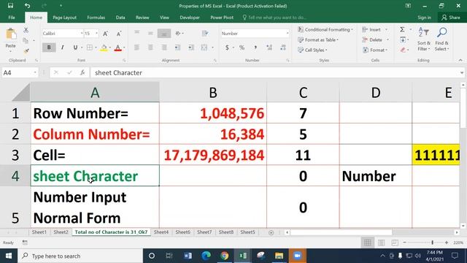The width and height of the screenshot is (467, 263).
Task: Apply percent style format
Action: [x=242, y=47]
